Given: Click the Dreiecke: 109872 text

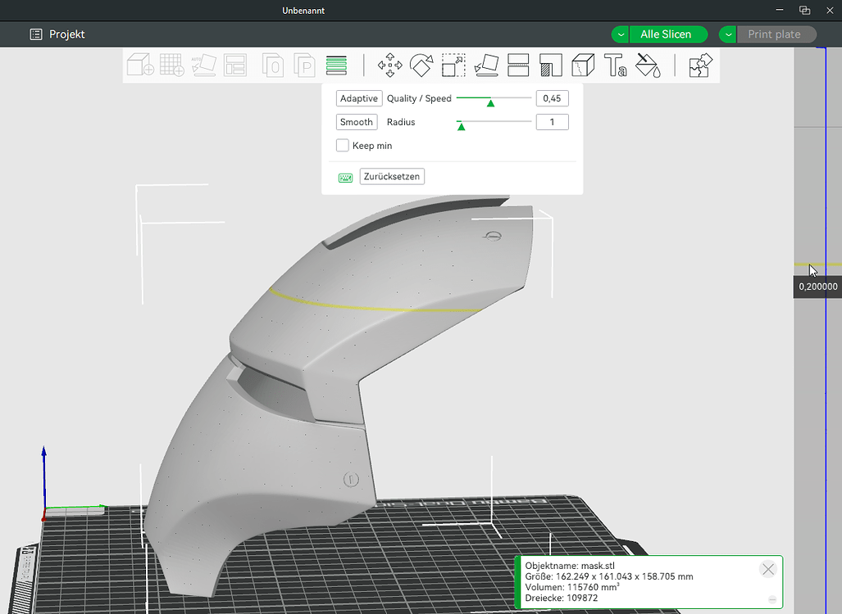Looking at the screenshot, I should click(561, 598).
